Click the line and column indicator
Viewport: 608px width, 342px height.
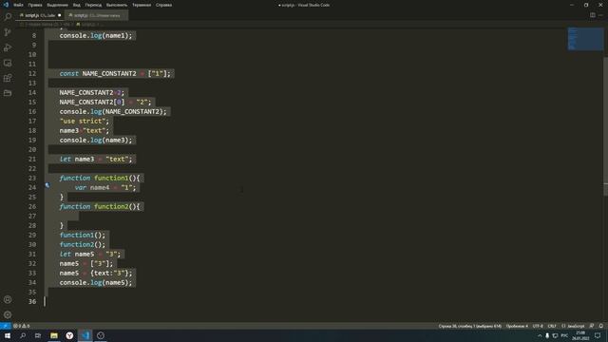point(469,326)
